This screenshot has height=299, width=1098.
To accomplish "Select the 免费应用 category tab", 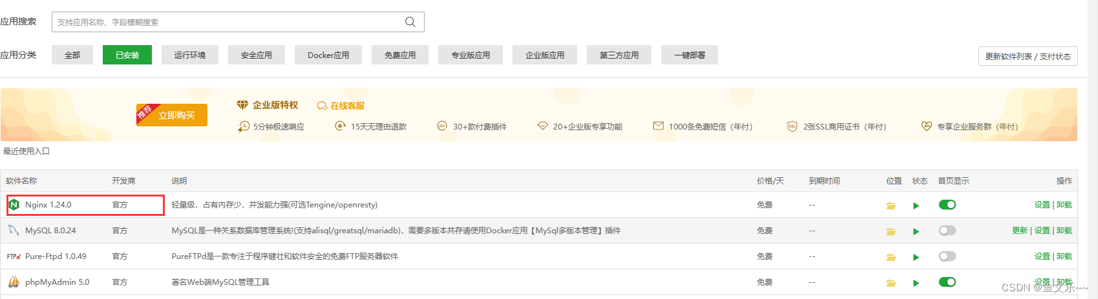I will [x=400, y=55].
